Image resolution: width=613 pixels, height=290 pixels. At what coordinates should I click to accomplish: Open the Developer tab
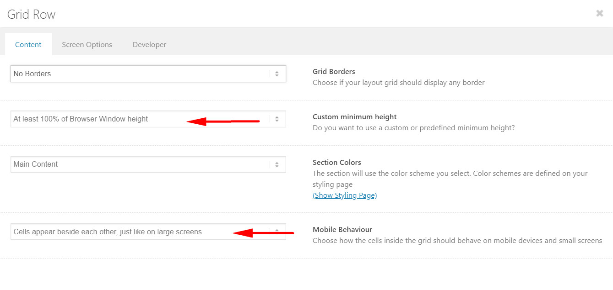149,44
